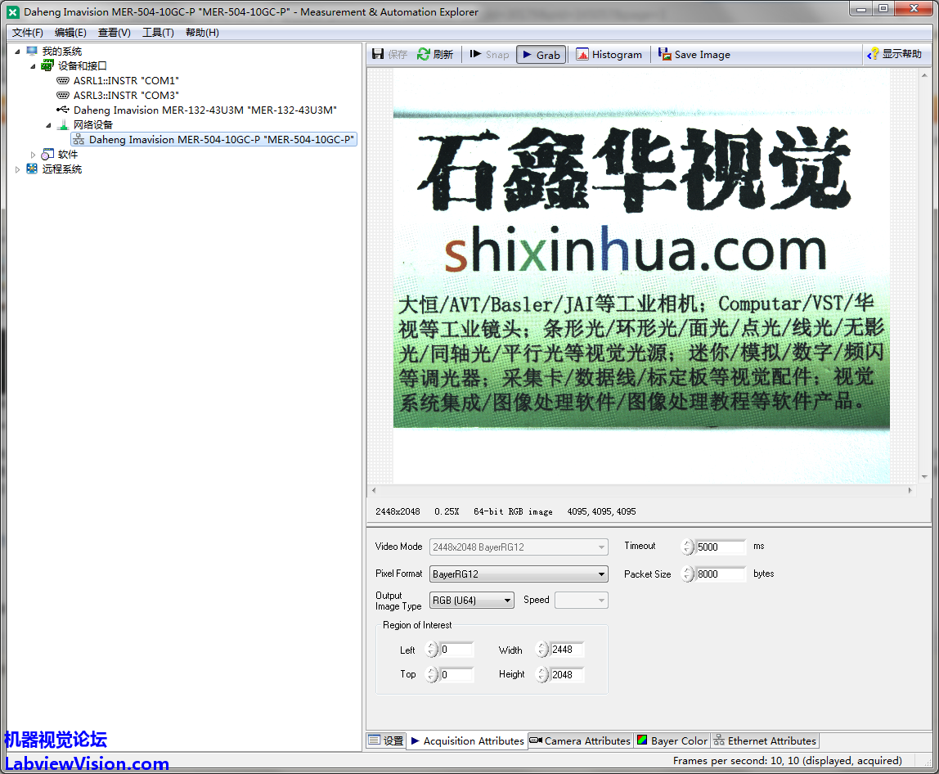Select the MER-132-43U3M USB camera device
The image size is (939, 774).
204,110
